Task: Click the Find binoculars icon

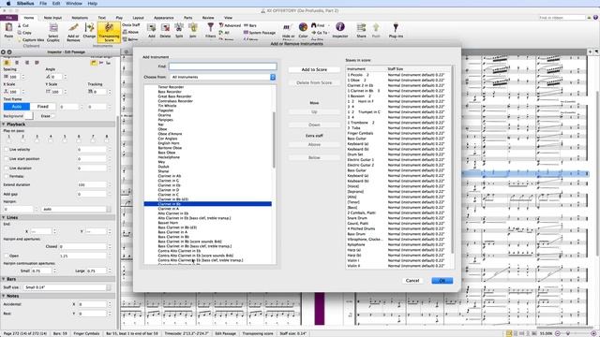Action: click(x=313, y=25)
